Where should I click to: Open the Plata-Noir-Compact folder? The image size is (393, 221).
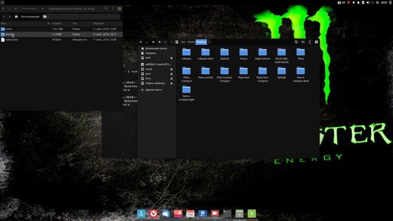[x=262, y=74]
